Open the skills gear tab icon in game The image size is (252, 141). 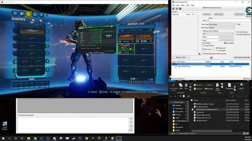click(x=35, y=14)
